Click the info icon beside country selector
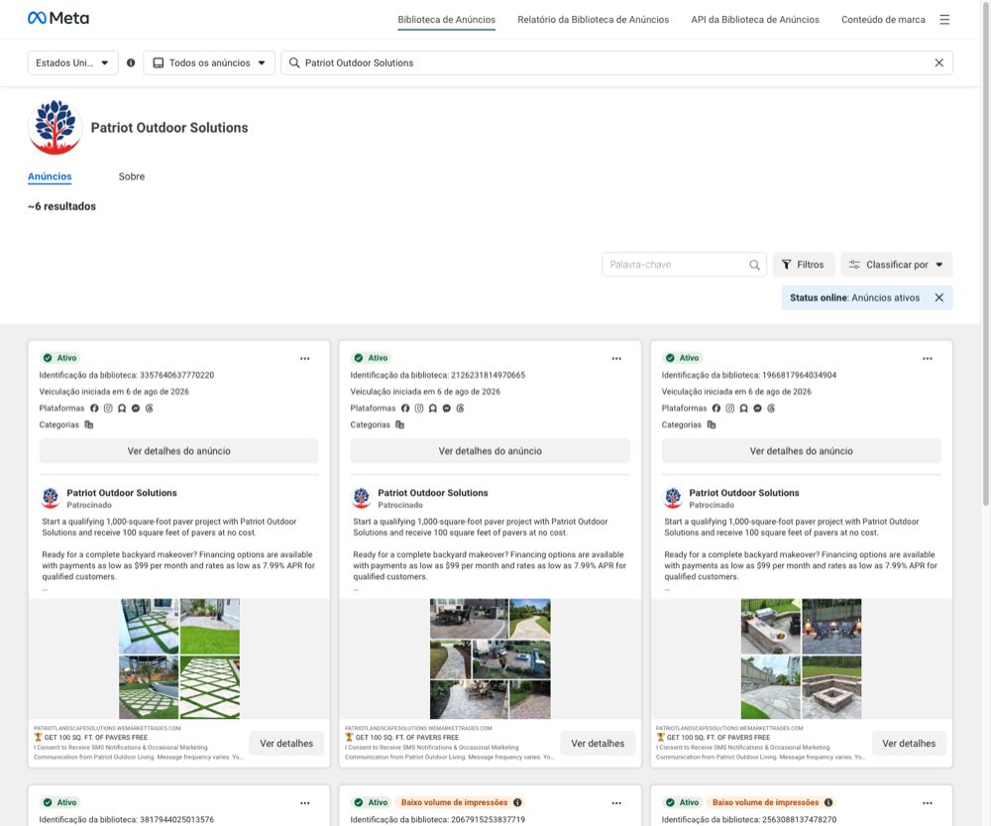Image resolution: width=991 pixels, height=826 pixels. [131, 62]
